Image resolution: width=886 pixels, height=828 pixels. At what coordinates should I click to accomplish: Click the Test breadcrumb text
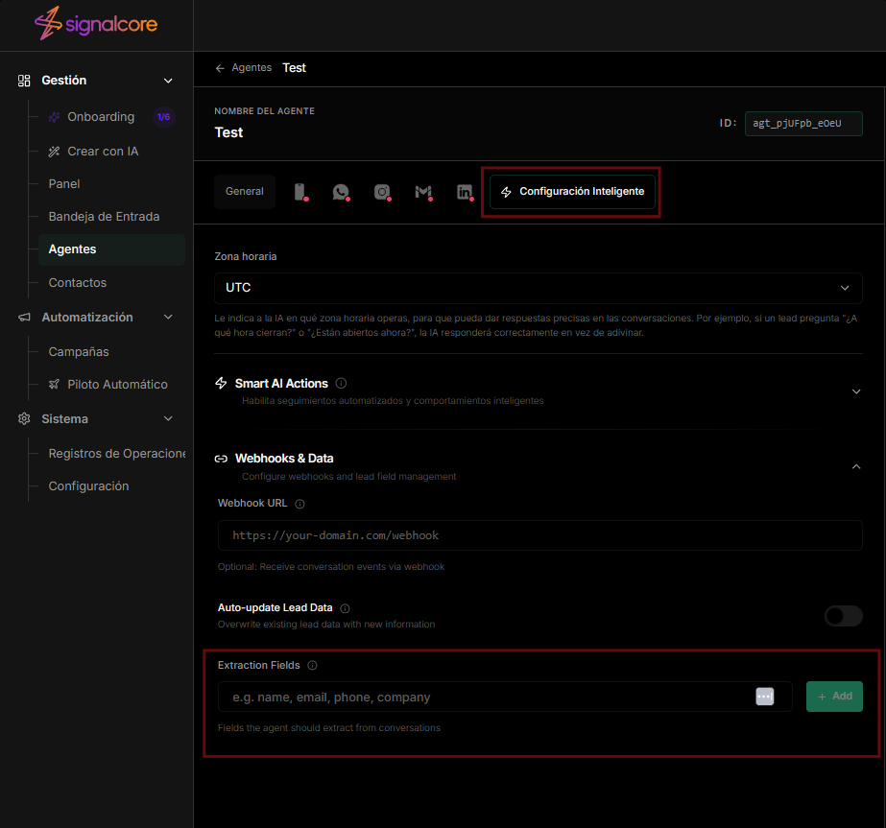pos(294,68)
